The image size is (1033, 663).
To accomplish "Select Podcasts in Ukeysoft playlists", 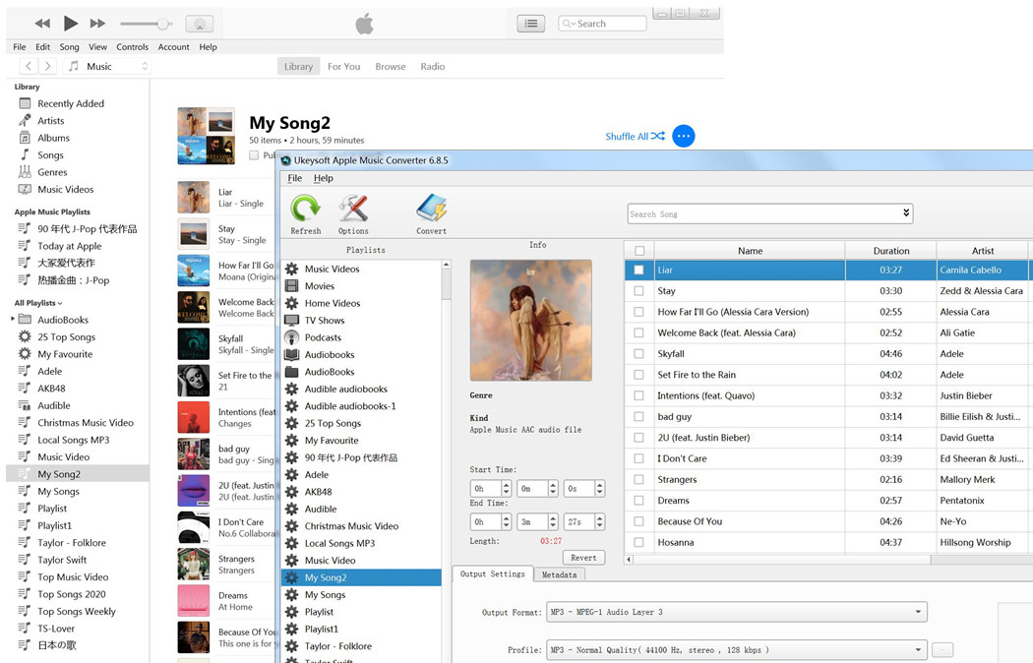I will [323, 337].
